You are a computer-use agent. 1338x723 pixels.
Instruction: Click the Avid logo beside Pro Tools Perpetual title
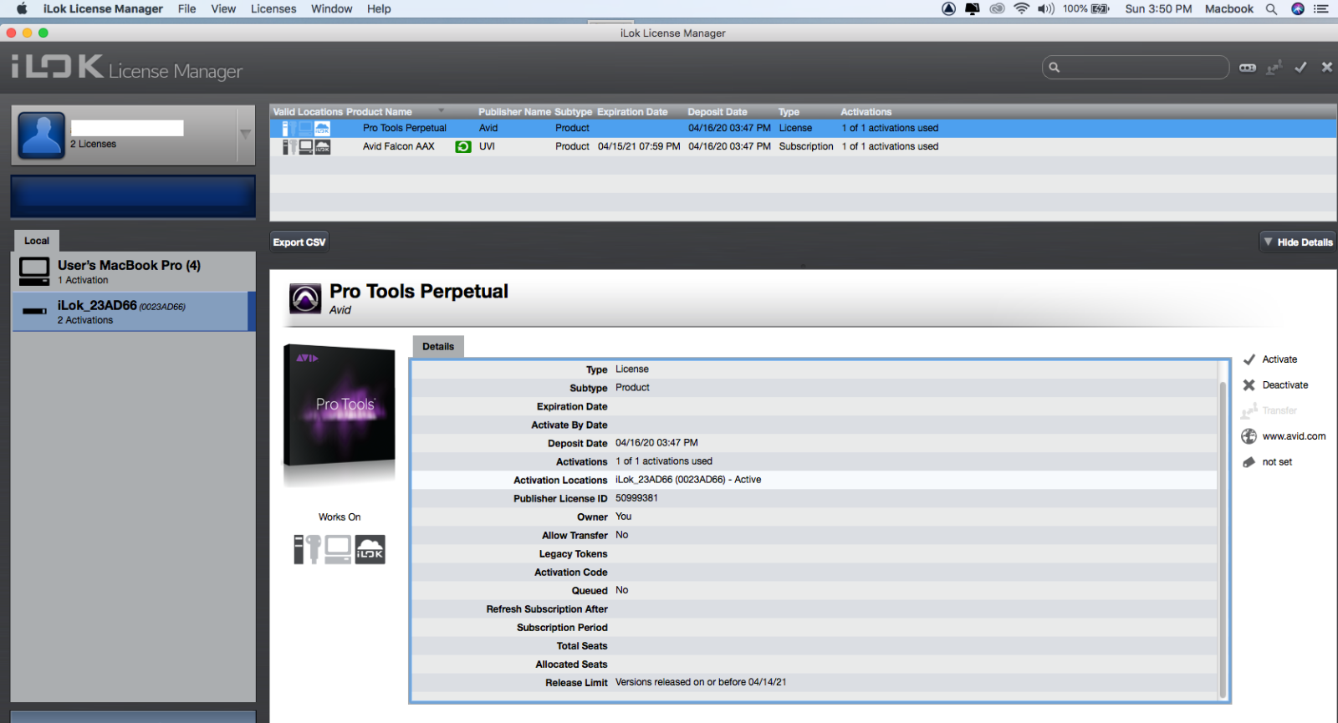pyautogui.click(x=305, y=298)
